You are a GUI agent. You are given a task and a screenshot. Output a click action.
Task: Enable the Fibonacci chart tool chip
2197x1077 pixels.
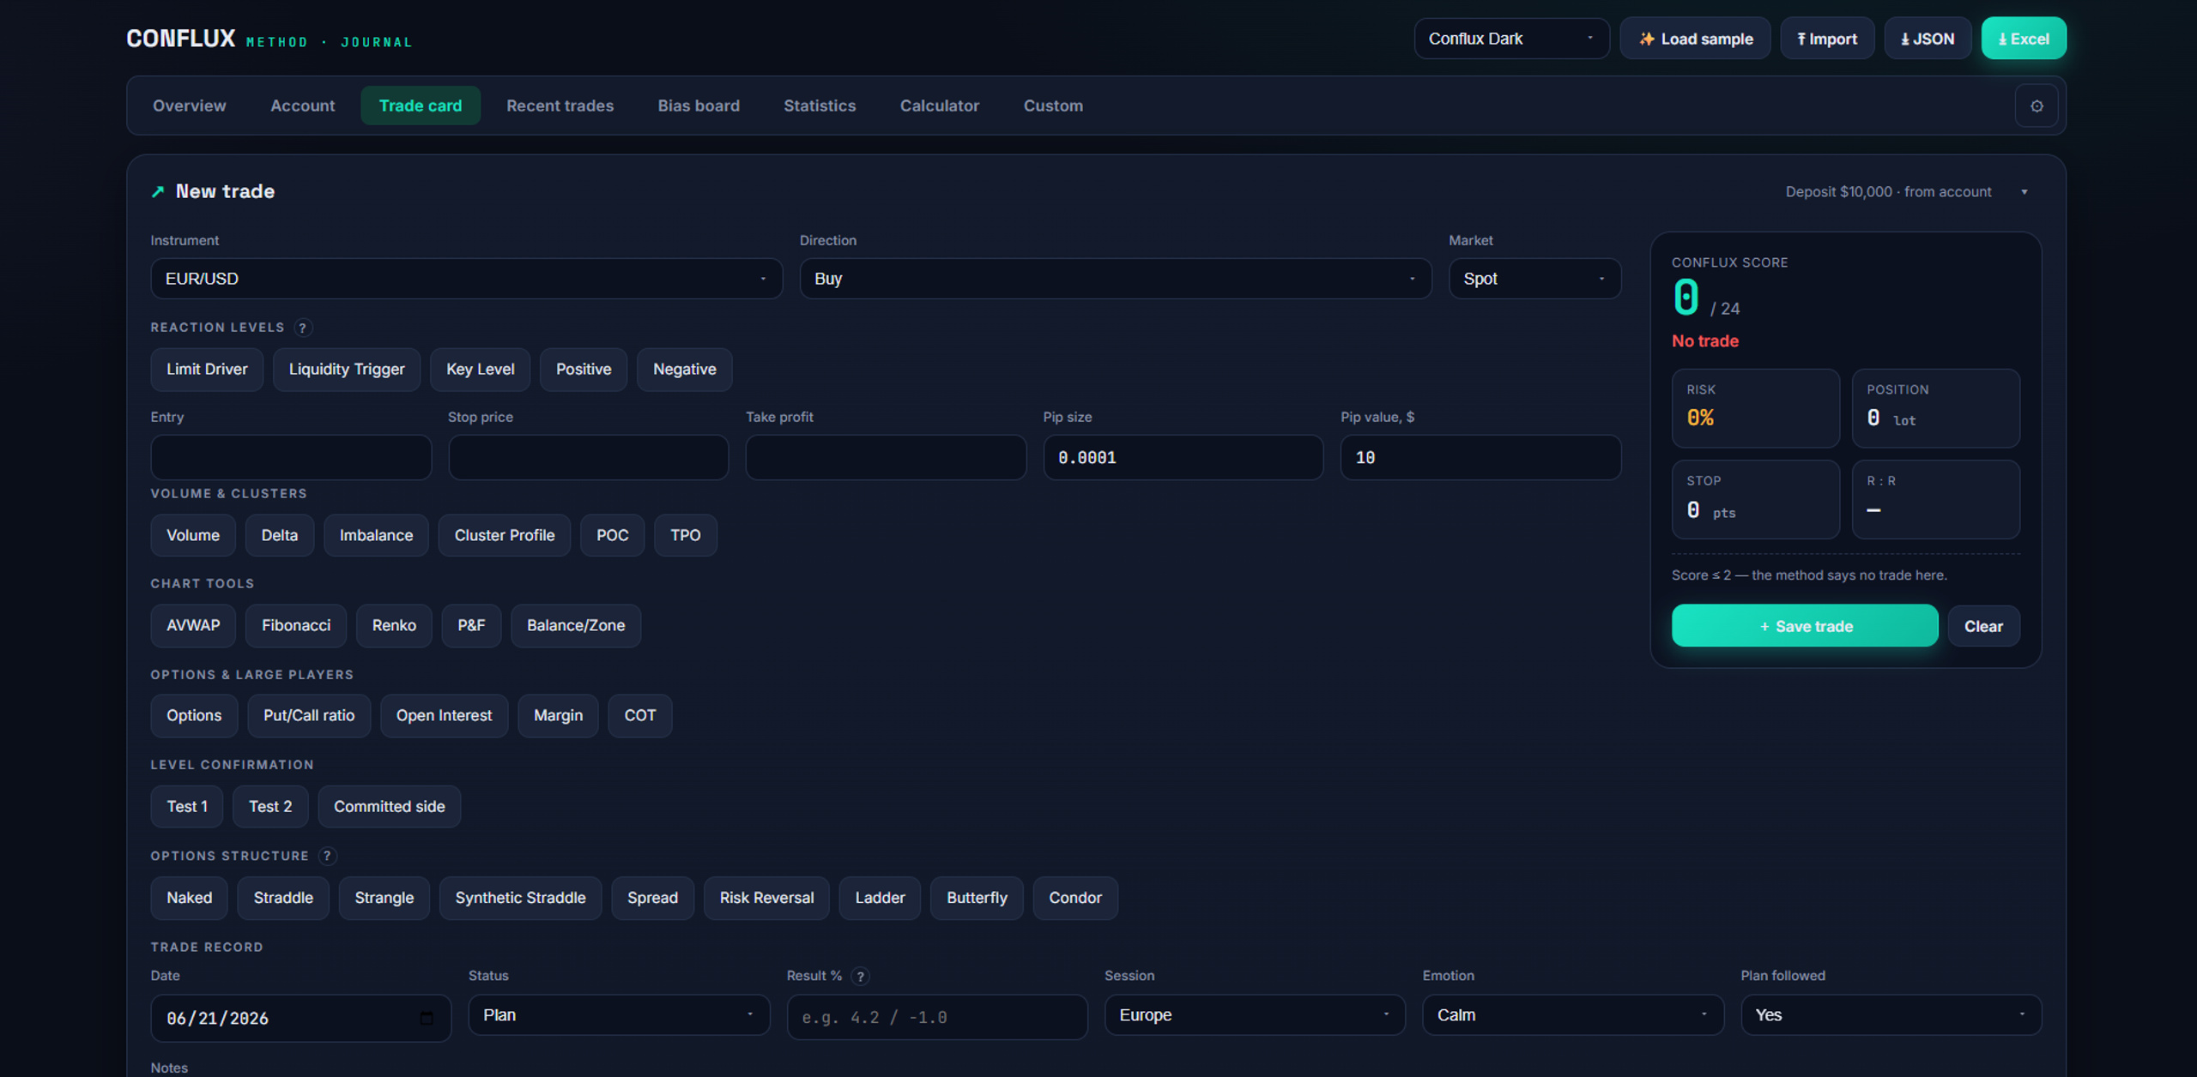(296, 626)
